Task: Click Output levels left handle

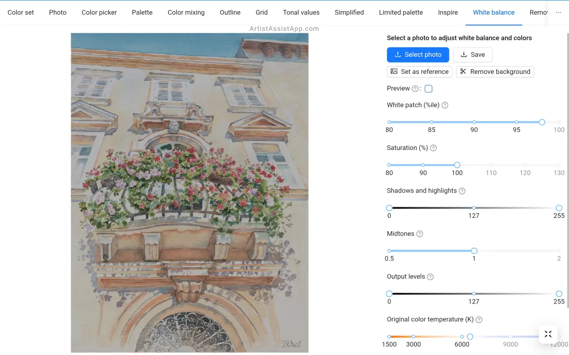Action: [389, 294]
